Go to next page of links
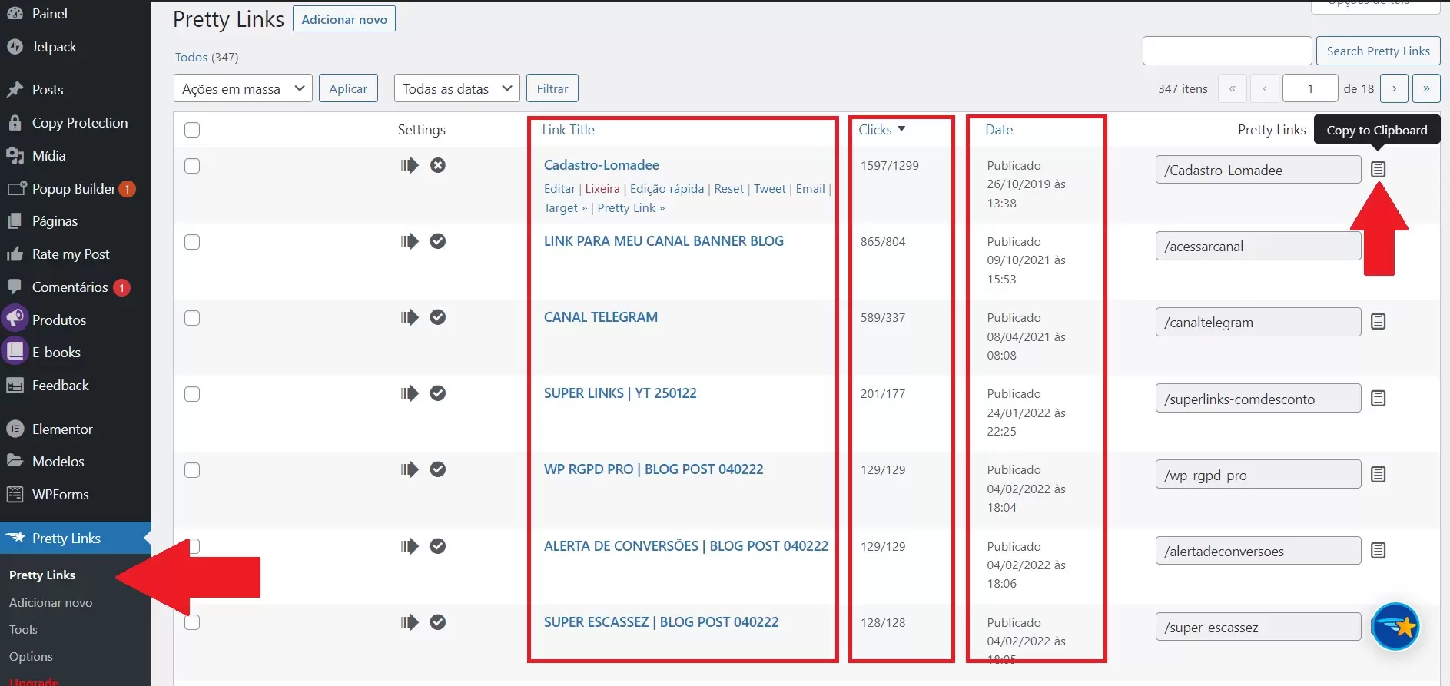The width and height of the screenshot is (1450, 686). [1394, 88]
